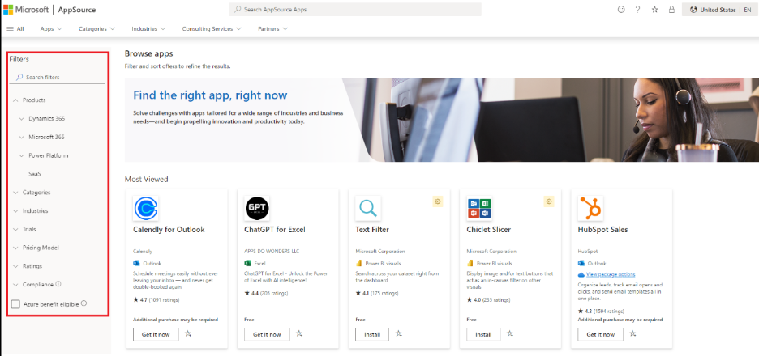Select the SaaS filter
Screen dimensions: 759x356
pos(34,174)
